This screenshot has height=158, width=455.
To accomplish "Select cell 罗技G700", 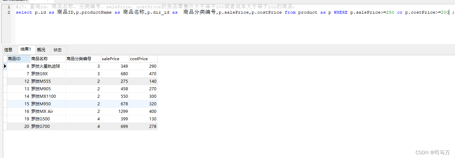I will click(x=48, y=127).
